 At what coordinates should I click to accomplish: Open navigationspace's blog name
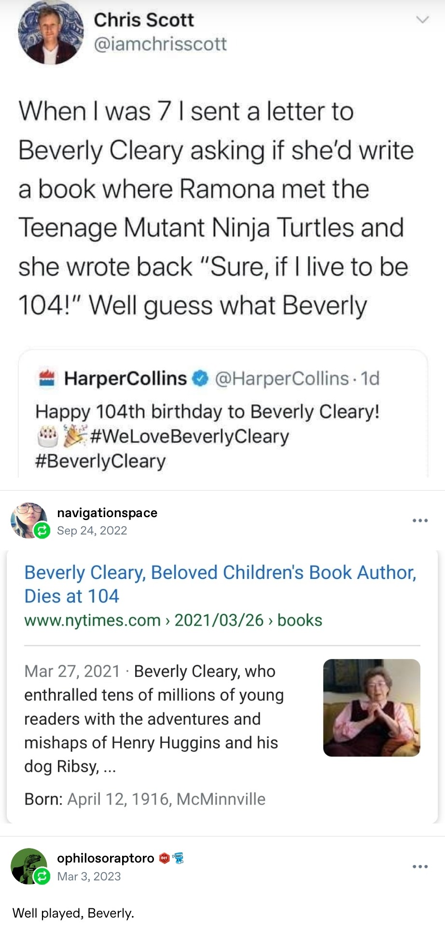107,513
